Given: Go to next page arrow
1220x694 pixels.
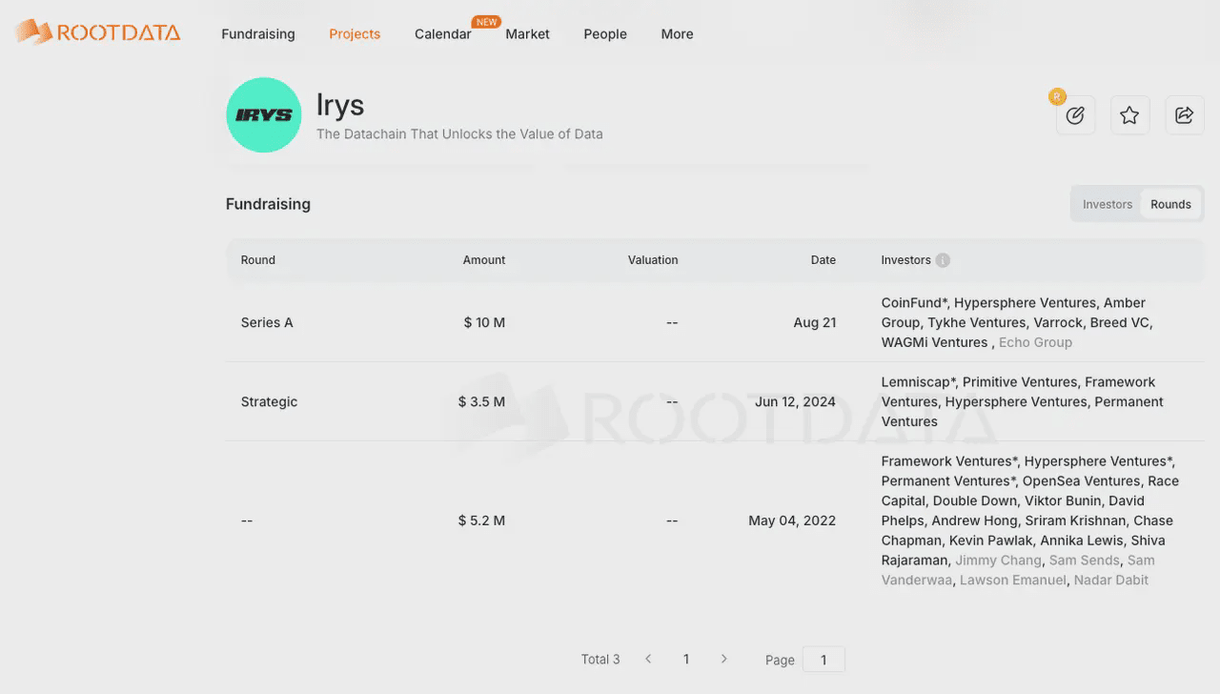Looking at the screenshot, I should click(x=724, y=659).
